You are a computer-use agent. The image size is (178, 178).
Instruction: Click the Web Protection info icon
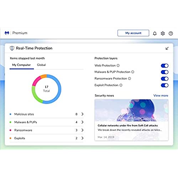point(118,66)
